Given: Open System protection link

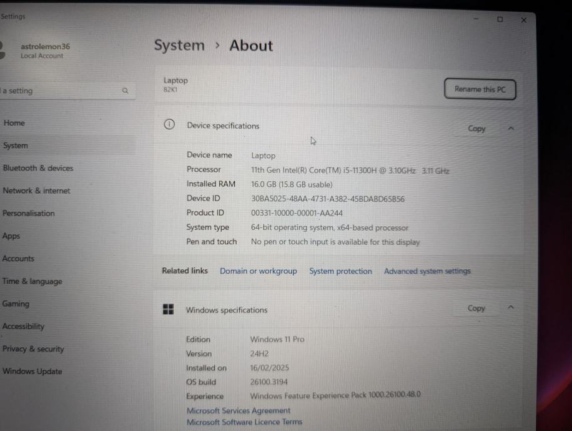Looking at the screenshot, I should click(x=341, y=271).
